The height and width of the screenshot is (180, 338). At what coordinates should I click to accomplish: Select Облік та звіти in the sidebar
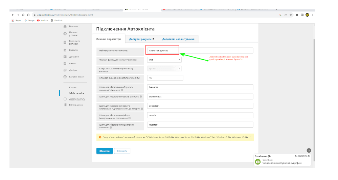76,93
